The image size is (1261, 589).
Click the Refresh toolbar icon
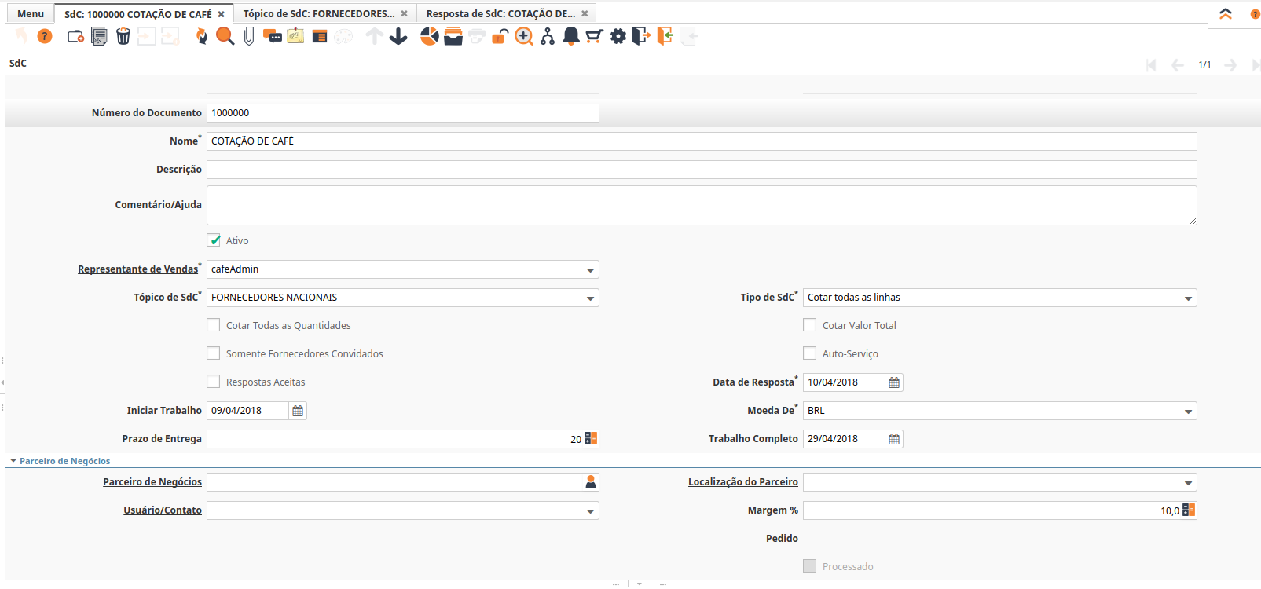pyautogui.click(x=202, y=36)
